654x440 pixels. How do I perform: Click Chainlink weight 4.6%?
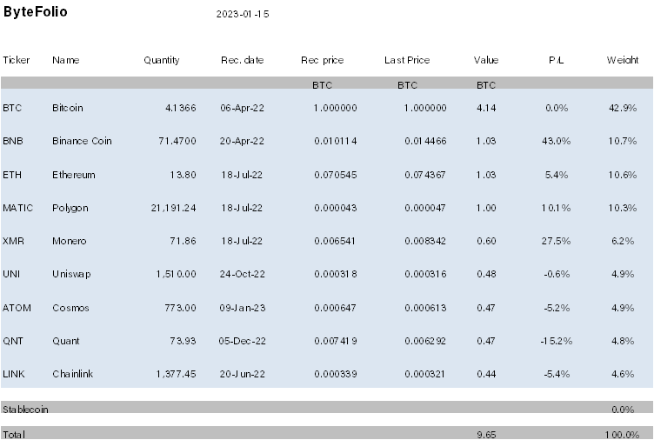pyautogui.click(x=623, y=374)
